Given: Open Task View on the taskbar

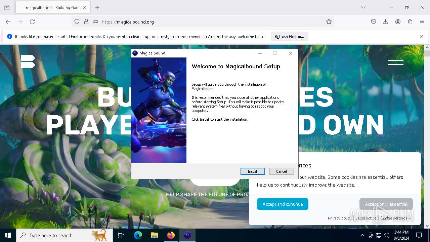Looking at the screenshot, I should pos(121,235).
